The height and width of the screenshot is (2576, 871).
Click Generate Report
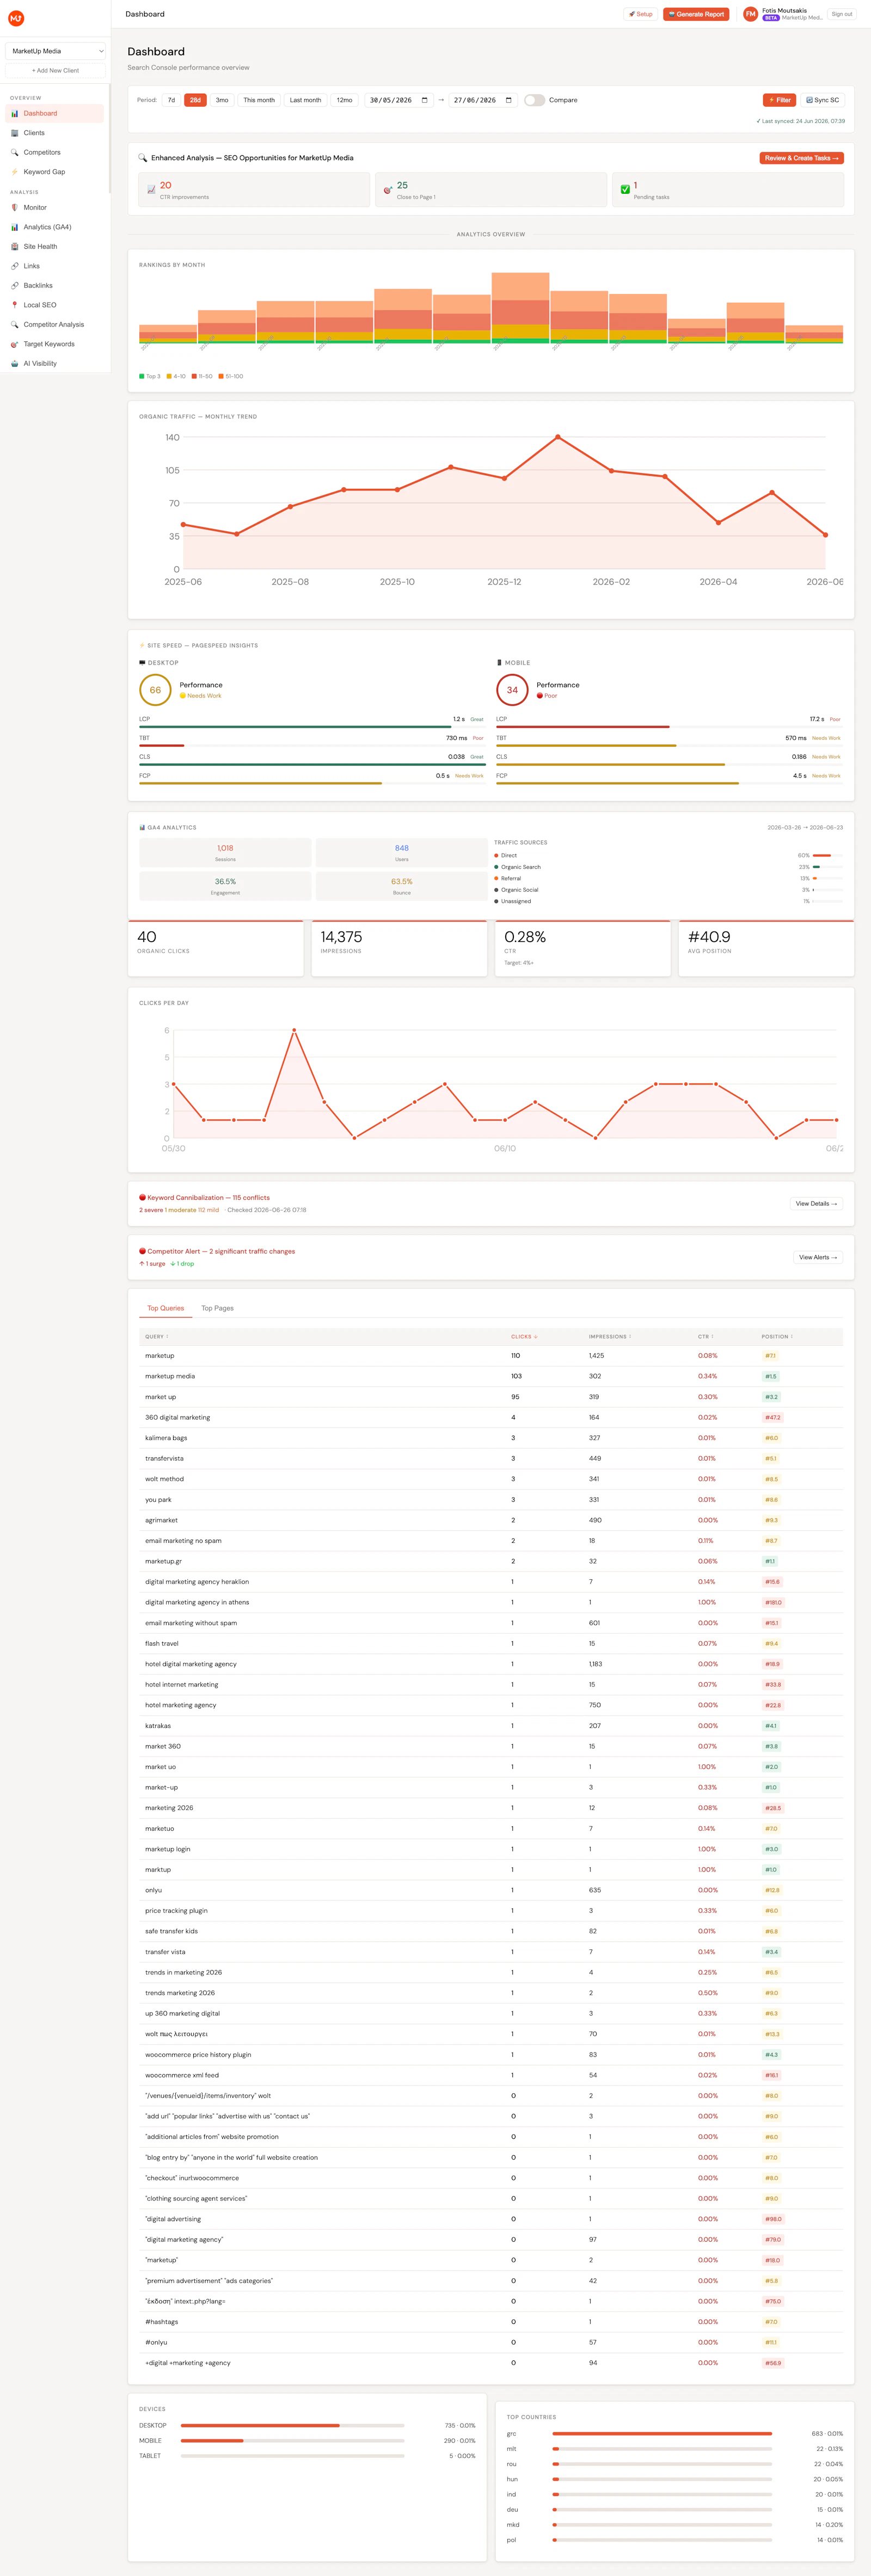pyautogui.click(x=696, y=14)
